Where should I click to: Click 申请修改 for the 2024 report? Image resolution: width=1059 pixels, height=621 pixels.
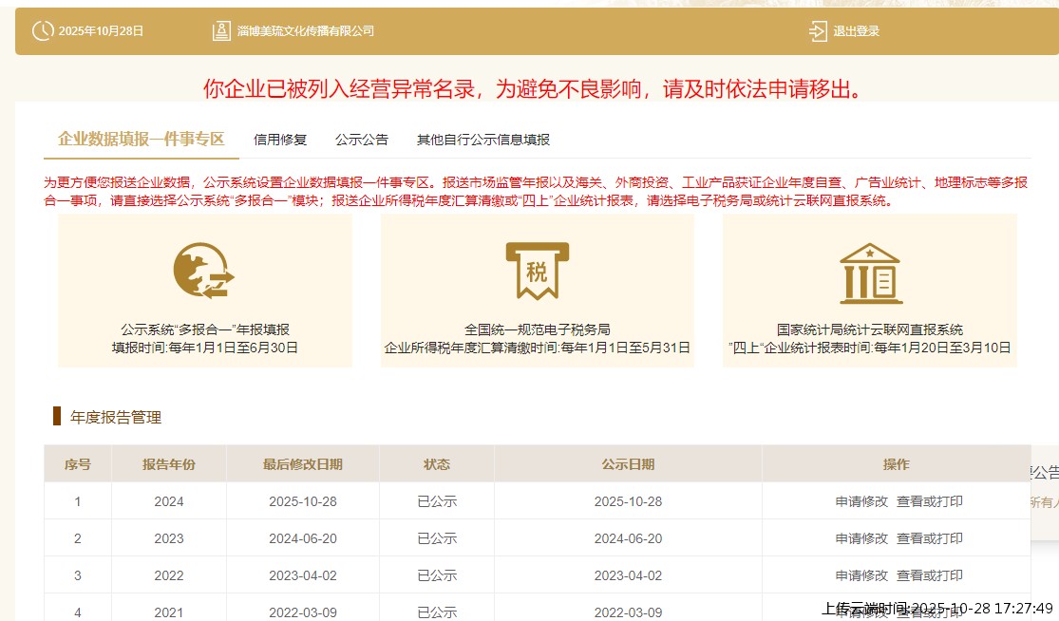pyautogui.click(x=861, y=501)
